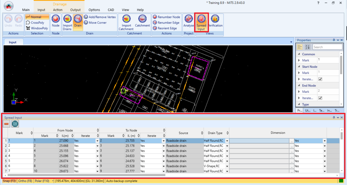
Task: Open Import Catchment tool
Action: 126,23
